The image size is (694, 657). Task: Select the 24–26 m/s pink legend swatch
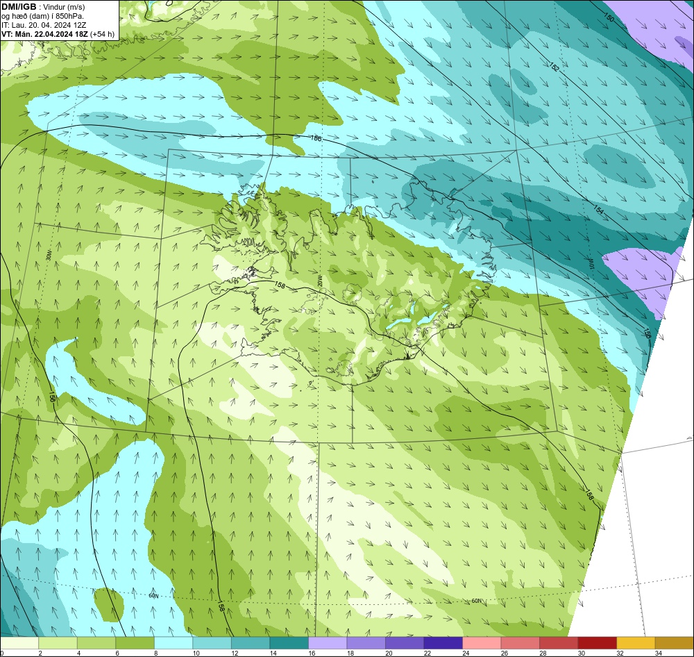[482, 643]
